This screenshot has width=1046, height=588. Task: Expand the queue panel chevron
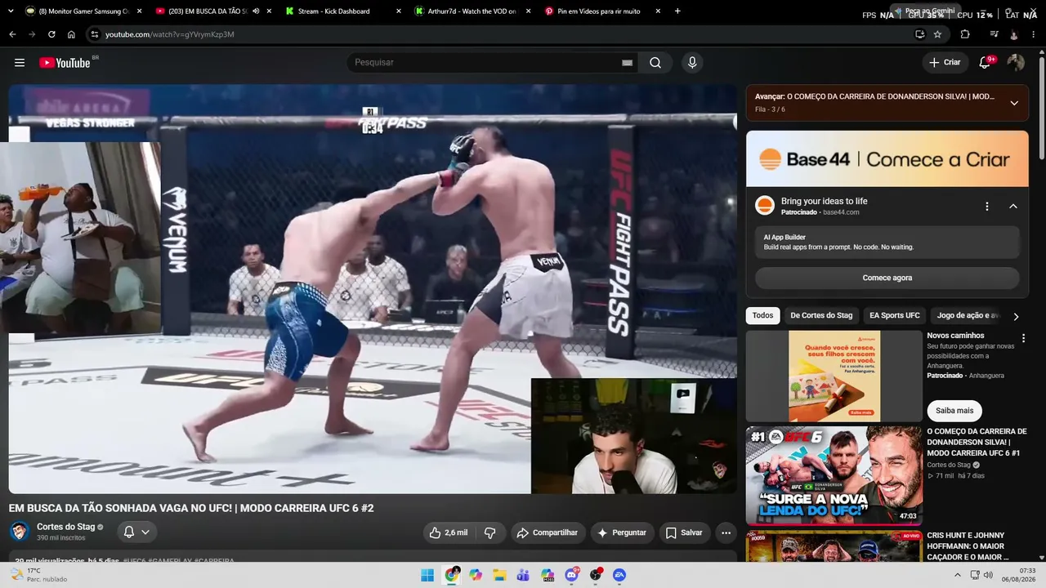1014,103
